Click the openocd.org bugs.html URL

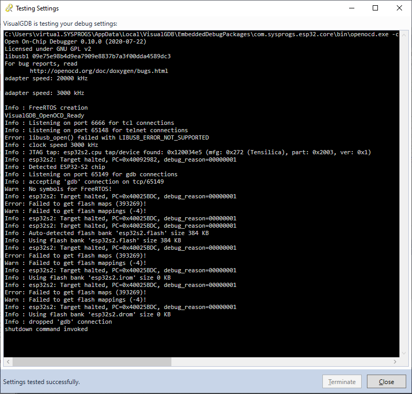(99, 71)
